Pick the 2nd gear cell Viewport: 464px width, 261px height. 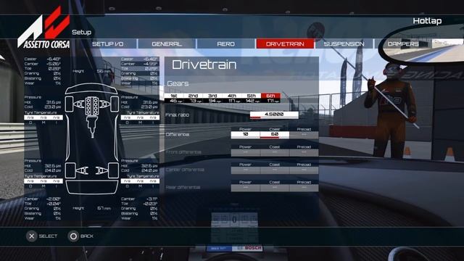tap(194, 99)
